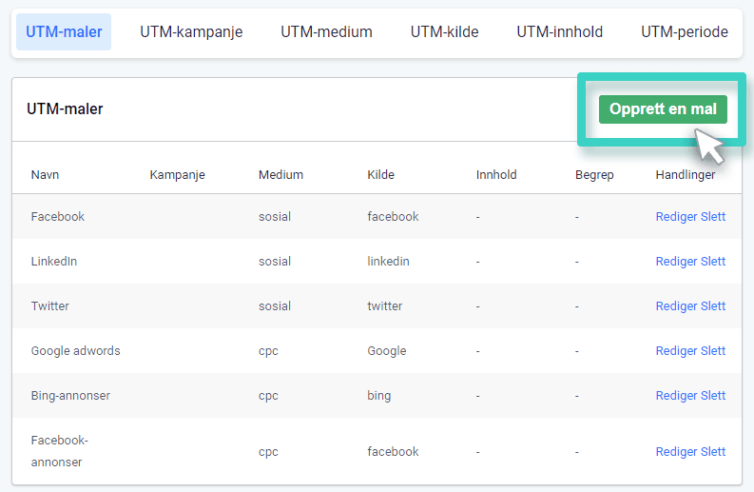Click the Handlinger column header

tap(686, 175)
